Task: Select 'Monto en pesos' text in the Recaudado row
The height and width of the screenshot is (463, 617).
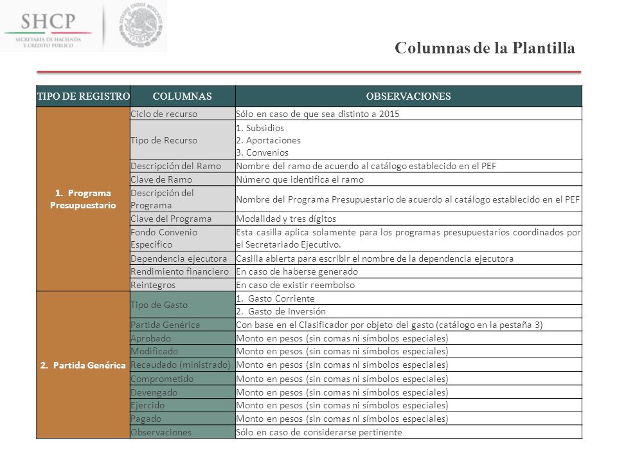Action: 342,365
